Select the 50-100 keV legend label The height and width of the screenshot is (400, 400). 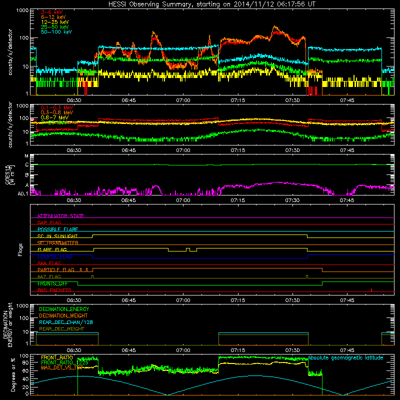click(56, 32)
